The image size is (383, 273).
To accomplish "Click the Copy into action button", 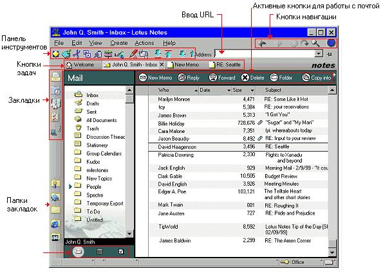I will [317, 78].
